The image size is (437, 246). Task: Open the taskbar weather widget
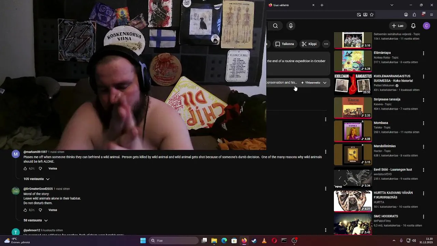pyautogui.click(x=16, y=241)
